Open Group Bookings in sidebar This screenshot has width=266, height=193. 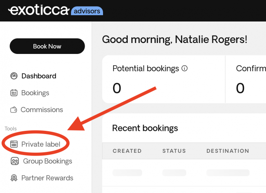(47, 161)
